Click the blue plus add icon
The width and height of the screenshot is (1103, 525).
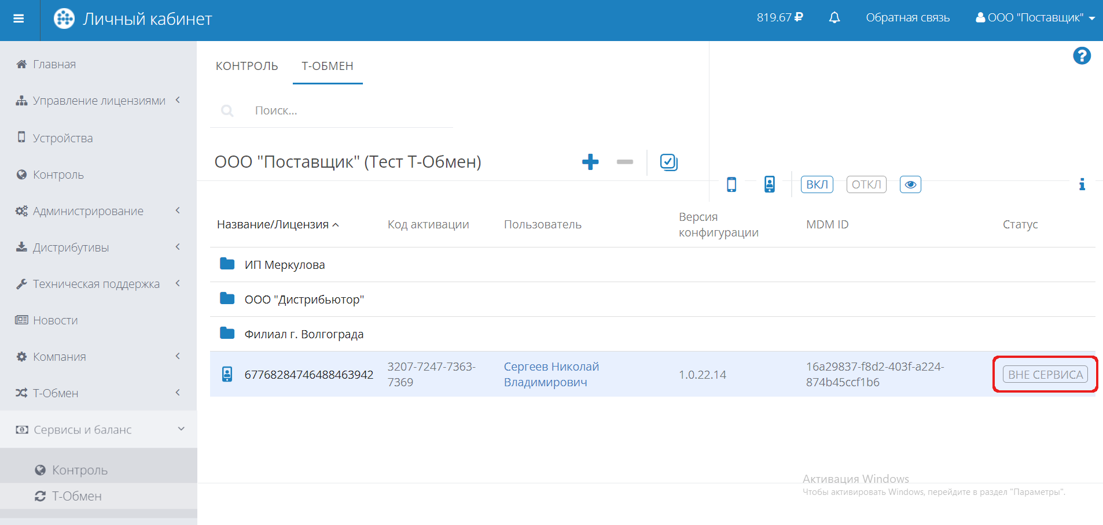590,162
